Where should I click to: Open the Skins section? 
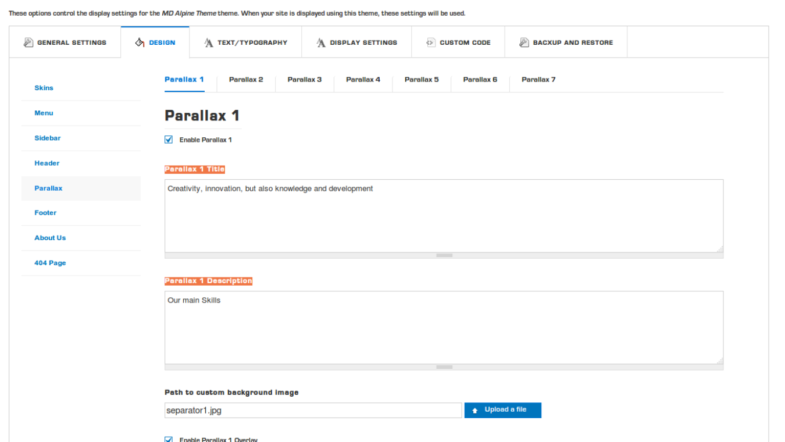44,88
